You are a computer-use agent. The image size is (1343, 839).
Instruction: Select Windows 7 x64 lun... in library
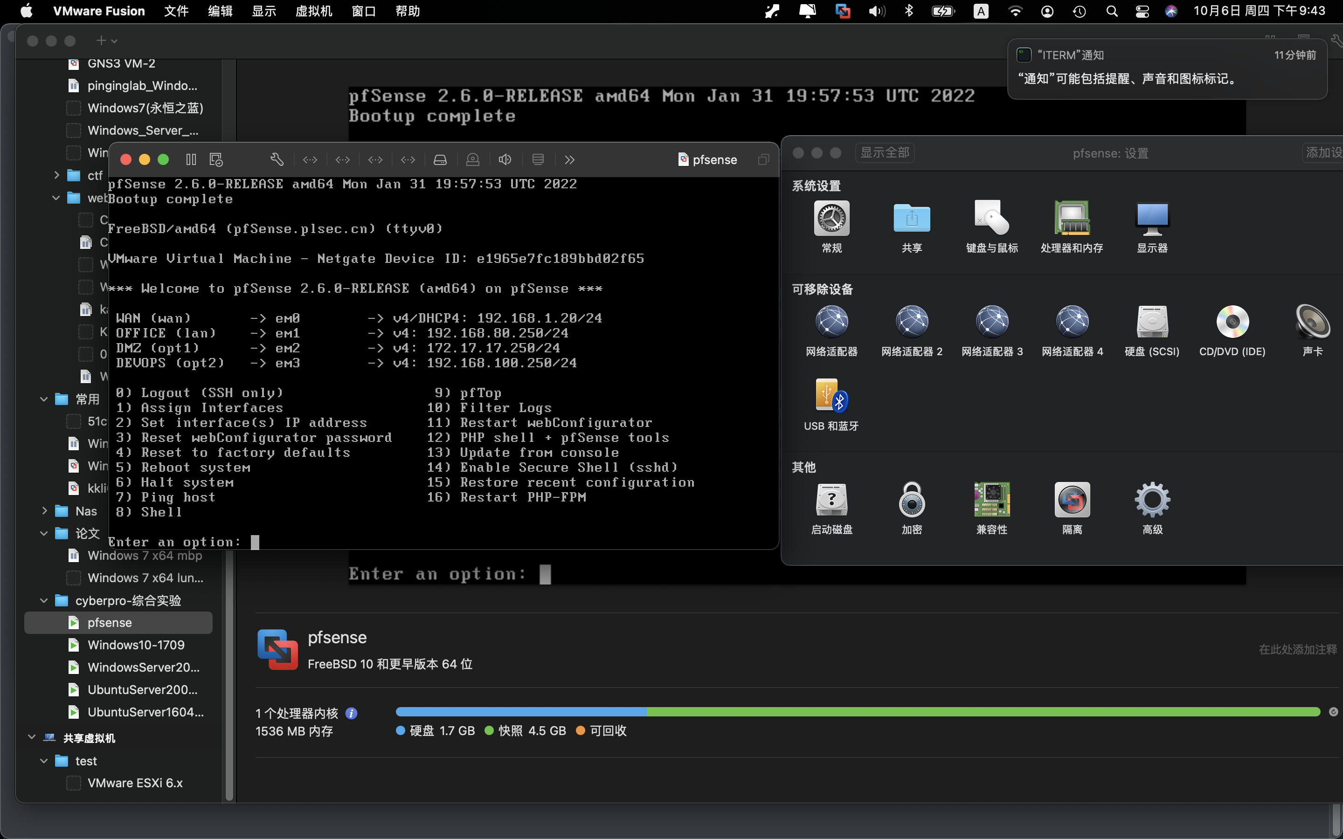click(x=118, y=578)
